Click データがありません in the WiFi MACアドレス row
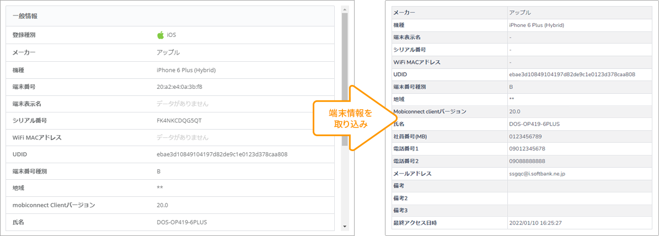Image resolution: width=659 pixels, height=236 pixels. click(183, 137)
